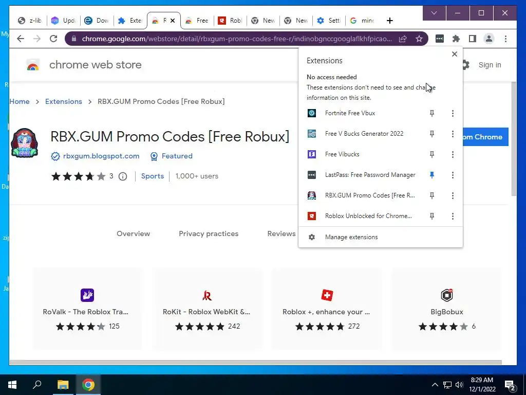Viewport: 526px width, 395px height.
Task: Open Windows Start menu
Action: coord(12,385)
